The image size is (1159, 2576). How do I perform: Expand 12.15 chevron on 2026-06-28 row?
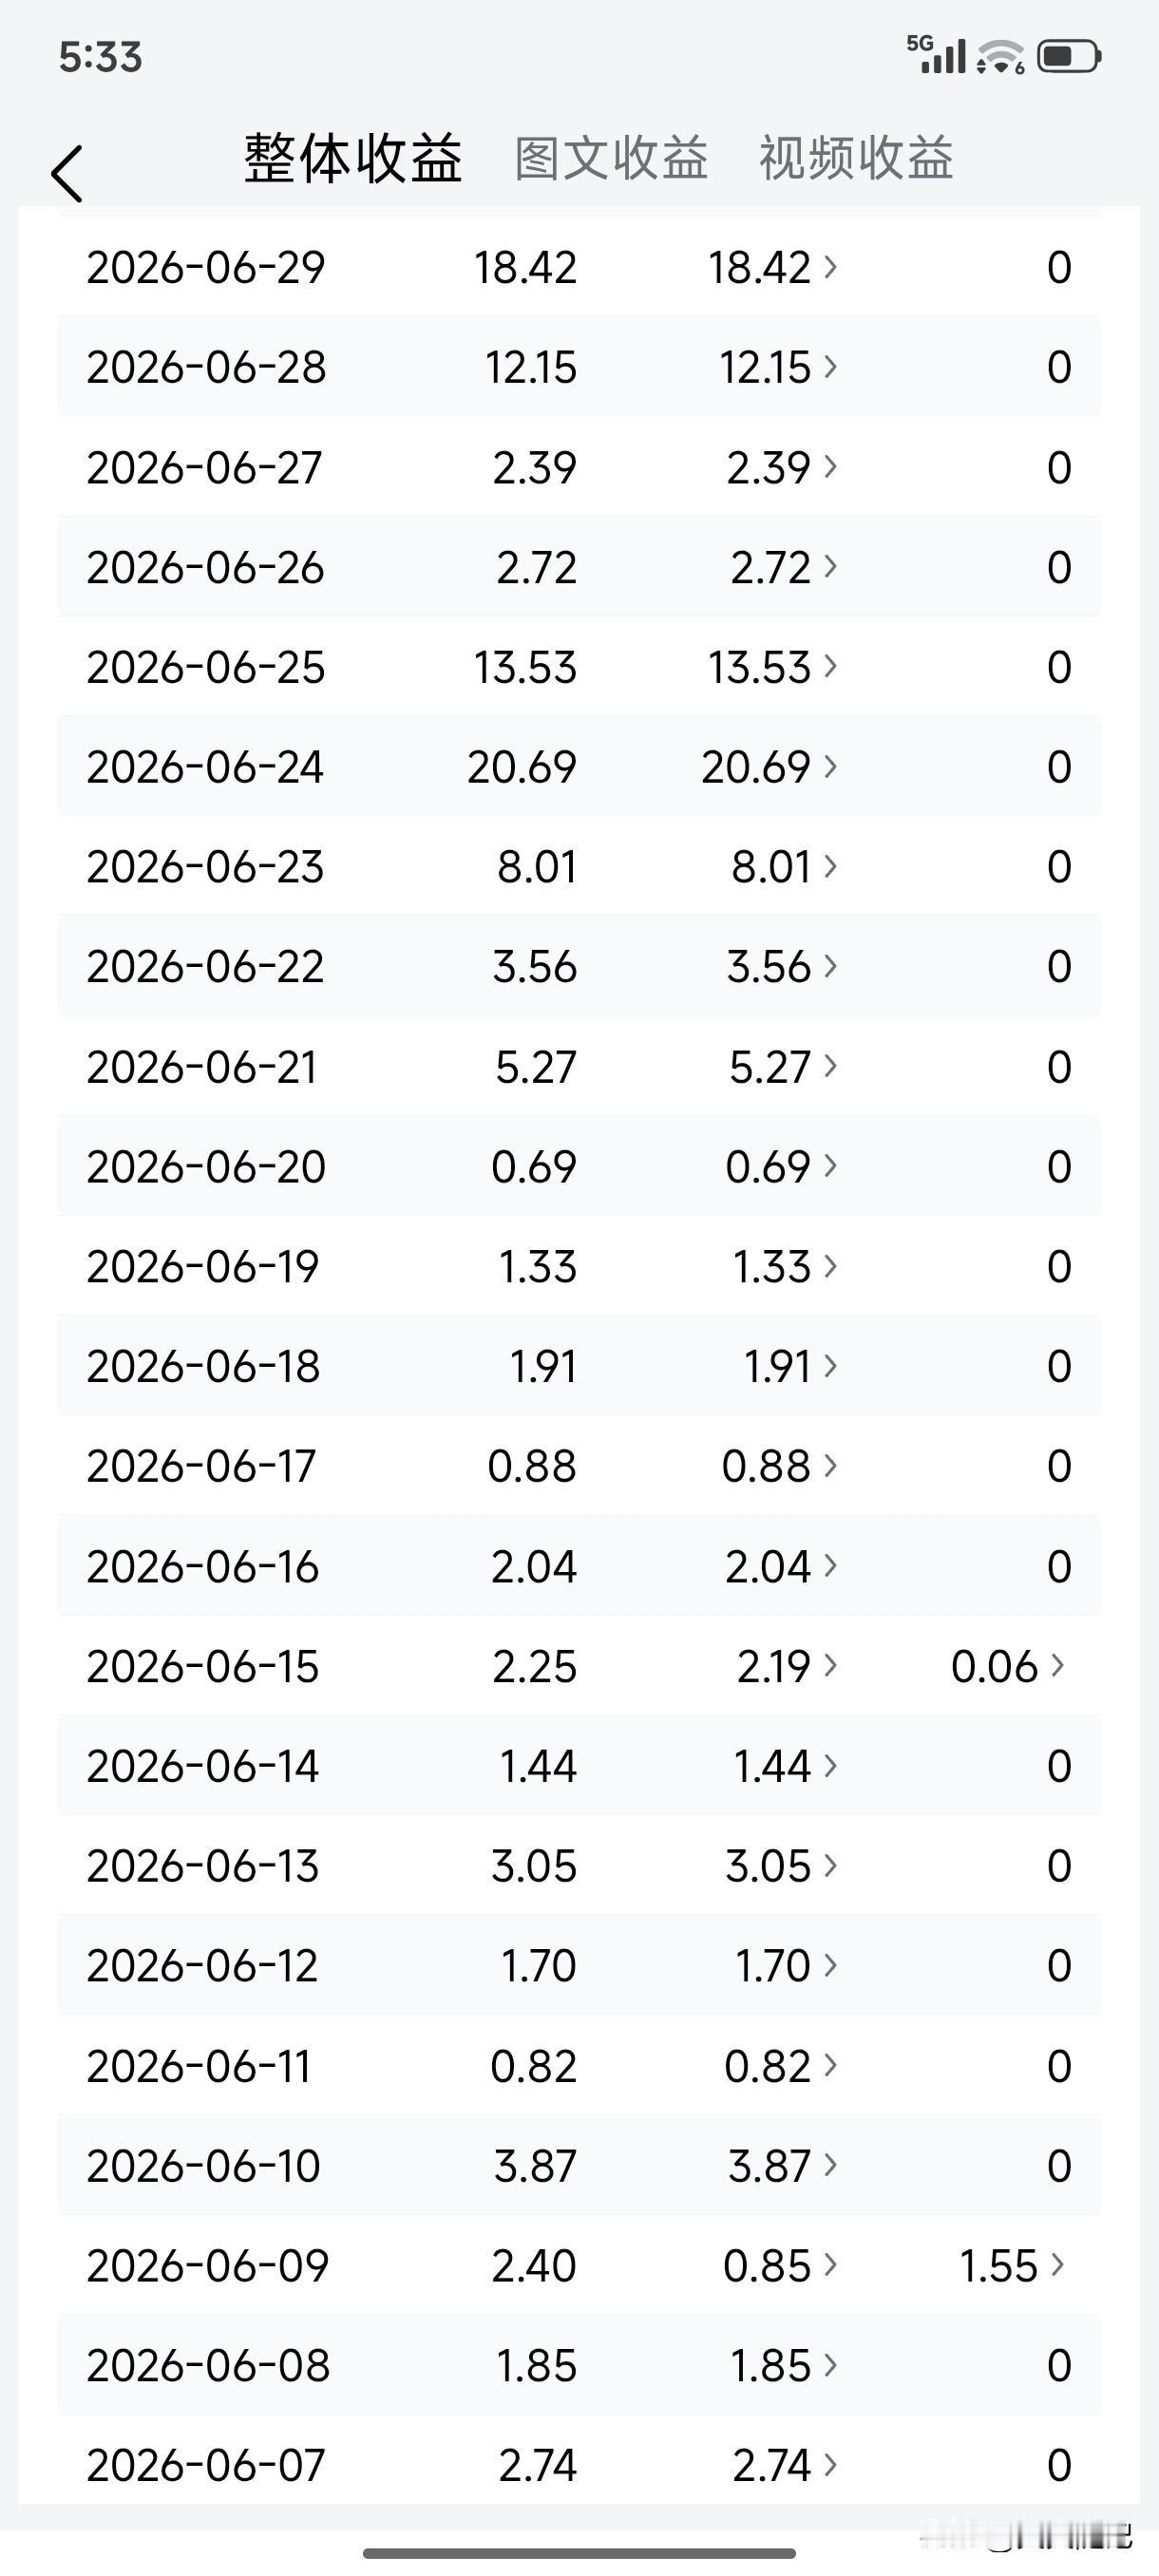pos(830,367)
